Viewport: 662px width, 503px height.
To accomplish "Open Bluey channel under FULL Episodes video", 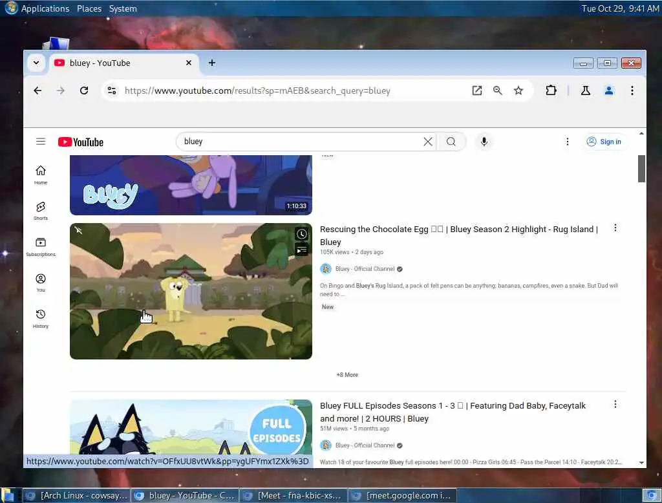I will (x=365, y=445).
